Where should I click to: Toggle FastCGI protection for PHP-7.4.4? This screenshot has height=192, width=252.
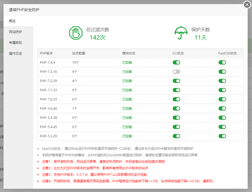click(x=222, y=63)
